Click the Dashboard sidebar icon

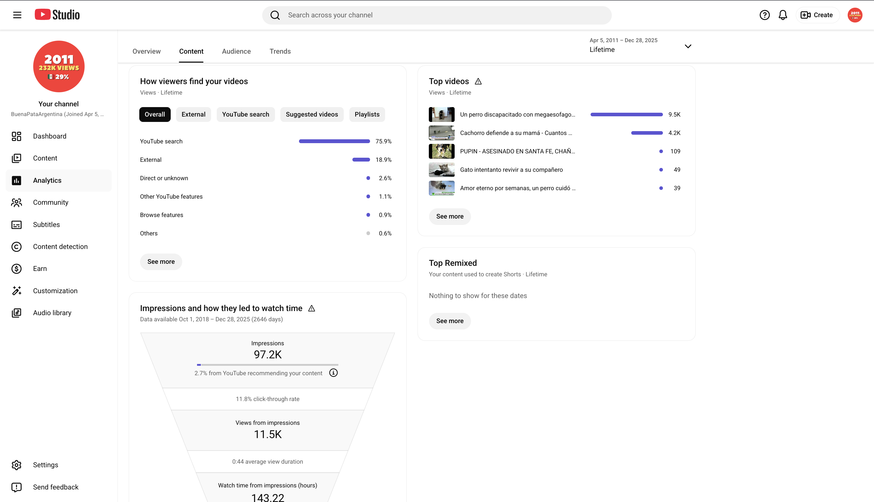(17, 136)
